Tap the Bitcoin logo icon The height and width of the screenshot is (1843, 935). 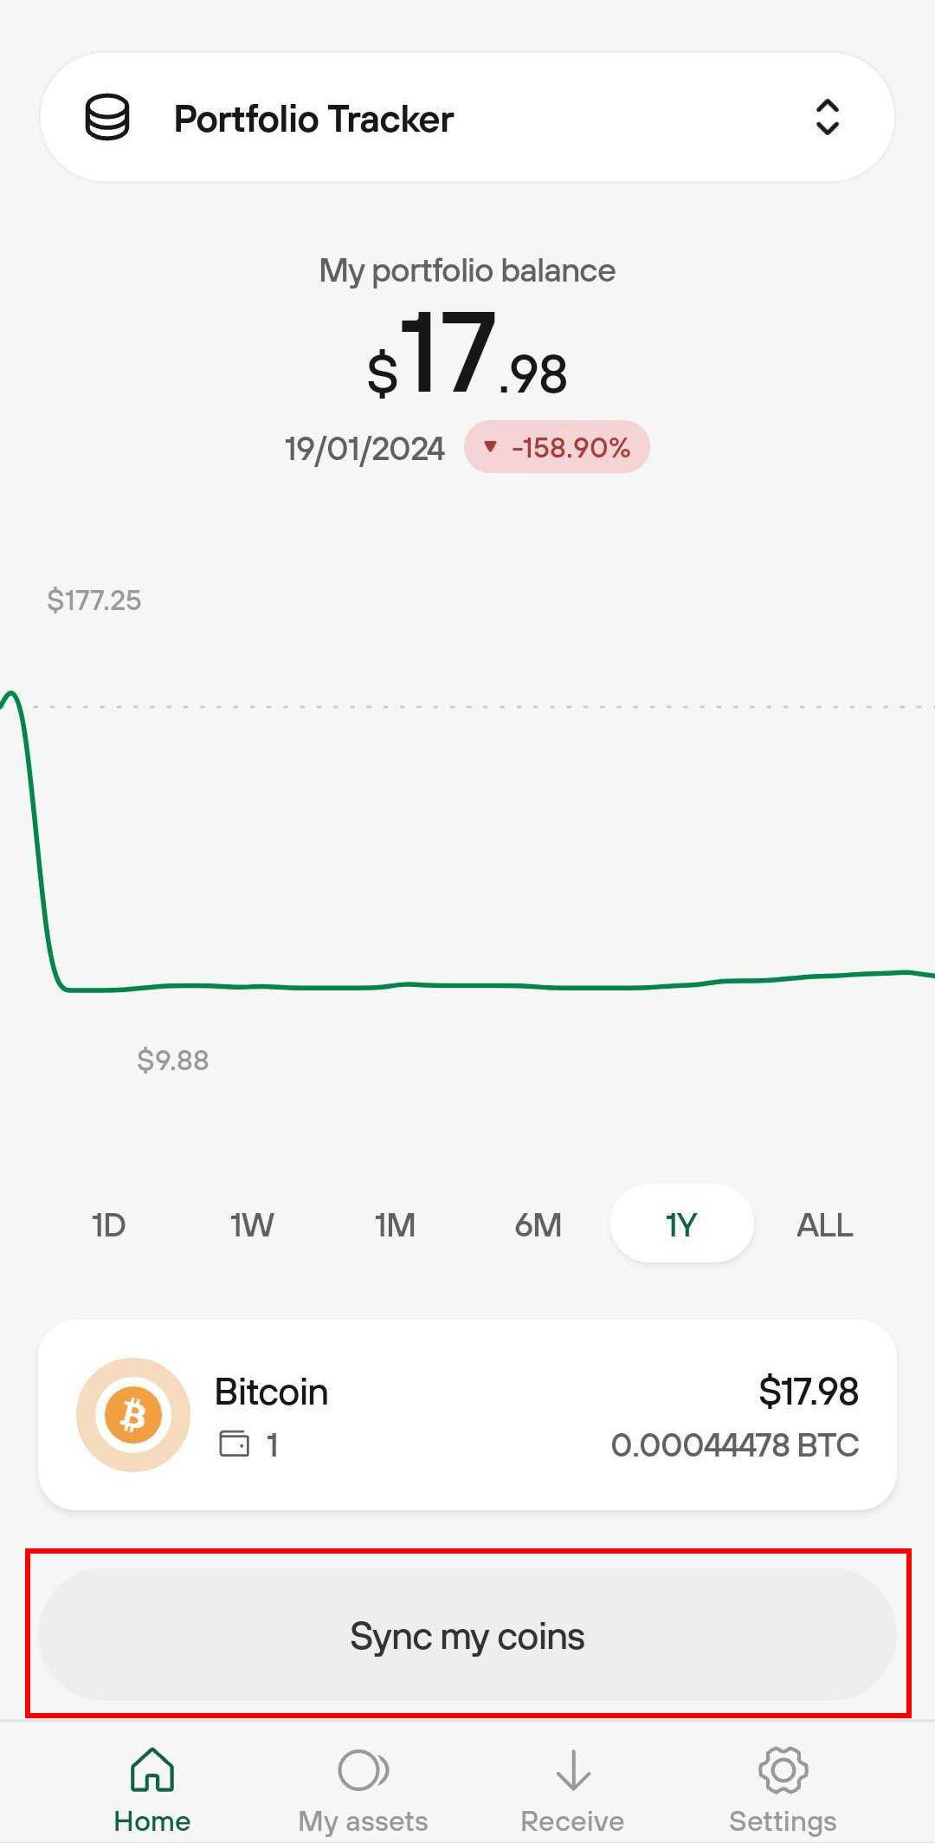133,1415
